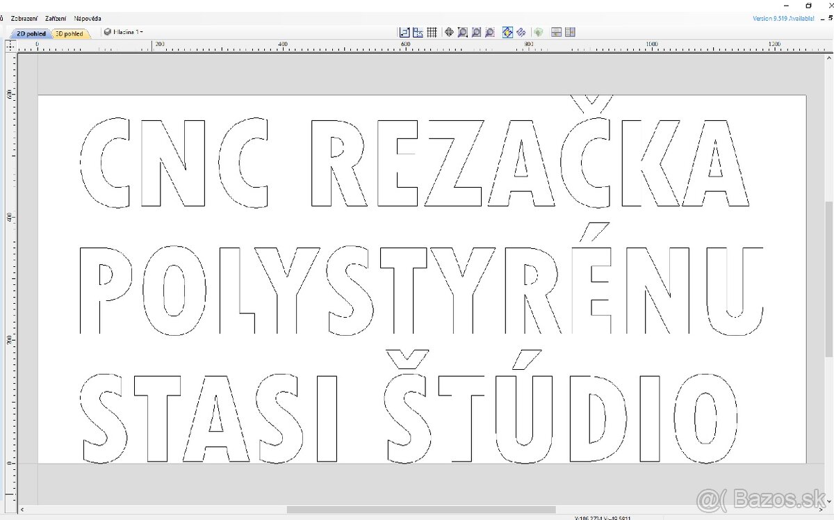Click the Hladina 1 layer icon
The height and width of the screenshot is (520, 834).
click(x=108, y=31)
